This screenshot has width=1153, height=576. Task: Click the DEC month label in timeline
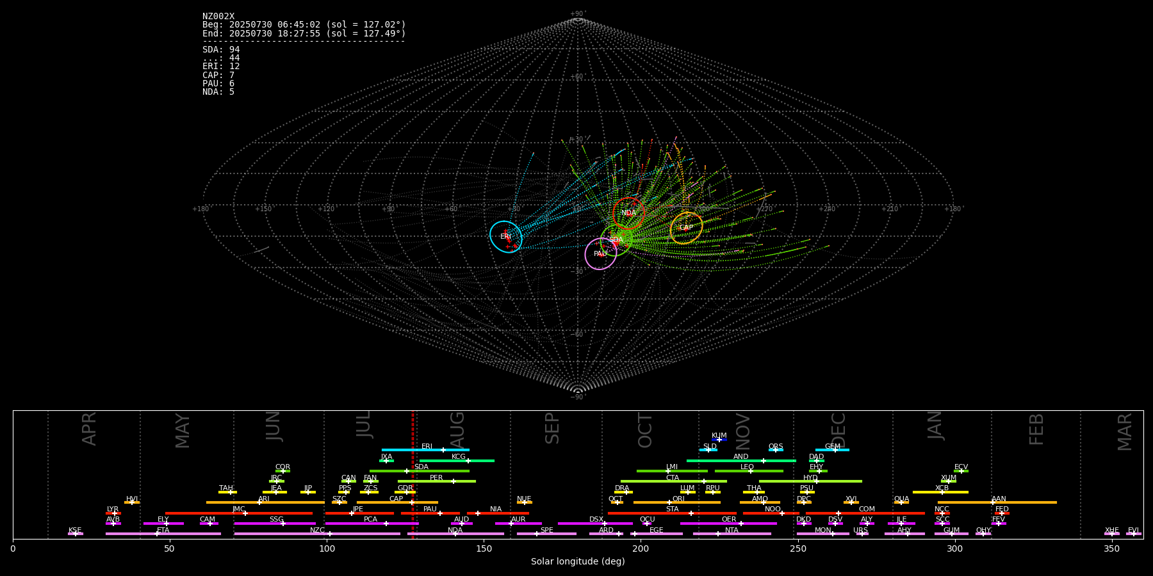[x=838, y=430]
